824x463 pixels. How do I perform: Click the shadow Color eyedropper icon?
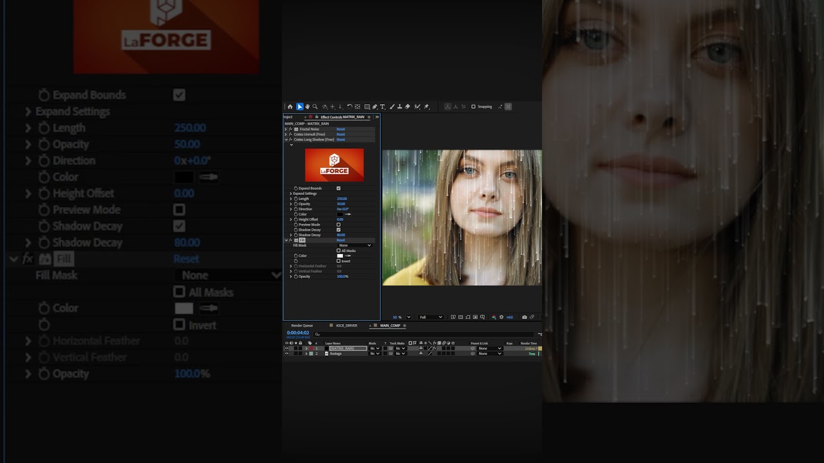[x=348, y=214]
